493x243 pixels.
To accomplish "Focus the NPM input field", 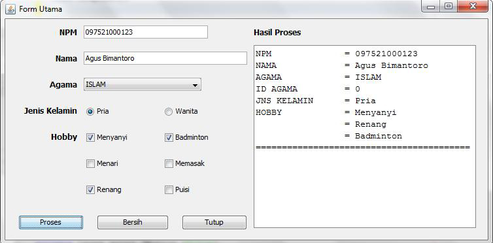I will [146, 32].
